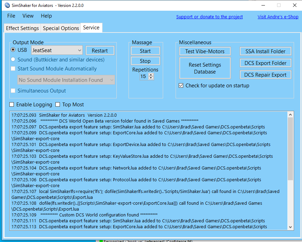Viewport: 302px width, 242px height.
Task: Expand the JeatSeat device dropdown
Action: coord(57,50)
